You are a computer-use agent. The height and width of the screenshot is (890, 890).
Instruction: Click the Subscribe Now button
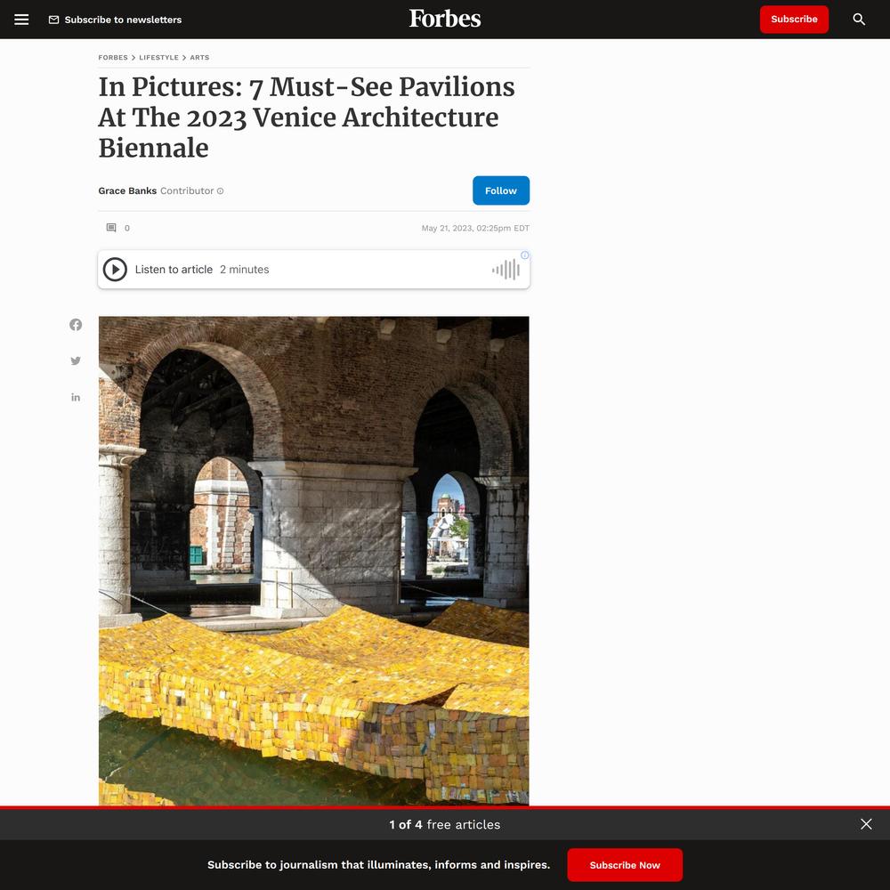[x=625, y=865]
